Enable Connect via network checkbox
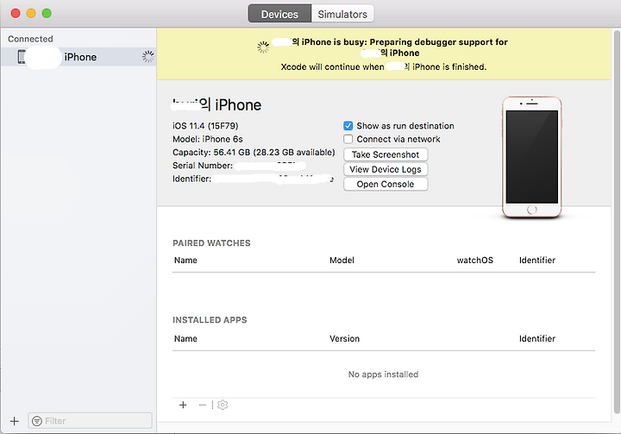Screen dimensions: 621x434 pos(348,139)
